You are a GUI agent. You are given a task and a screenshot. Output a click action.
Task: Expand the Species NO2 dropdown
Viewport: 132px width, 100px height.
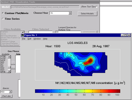(x=11, y=92)
